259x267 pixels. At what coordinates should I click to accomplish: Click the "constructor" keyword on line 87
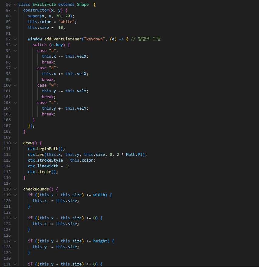click(36, 10)
